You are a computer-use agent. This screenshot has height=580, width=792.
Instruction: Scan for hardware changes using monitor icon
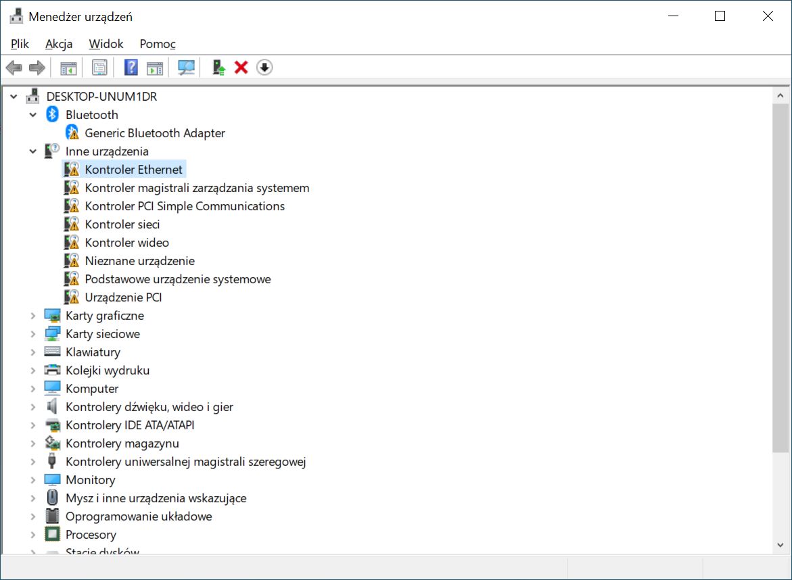(x=186, y=68)
